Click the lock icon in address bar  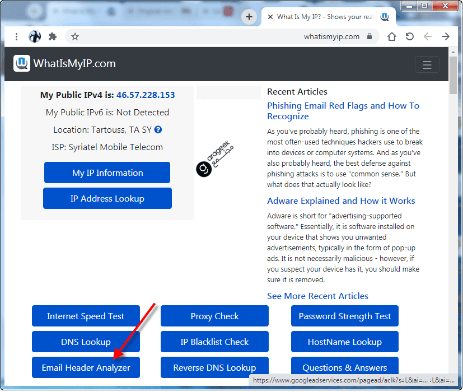[369, 36]
